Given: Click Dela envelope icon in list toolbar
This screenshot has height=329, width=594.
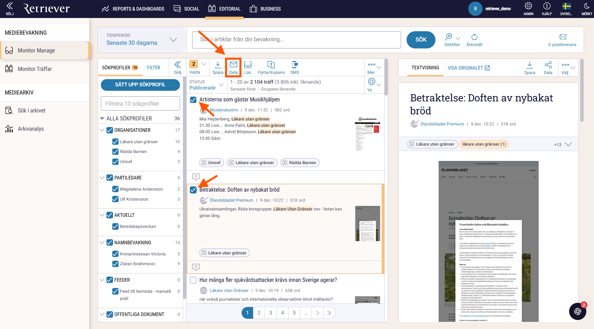Looking at the screenshot, I should 233,67.
